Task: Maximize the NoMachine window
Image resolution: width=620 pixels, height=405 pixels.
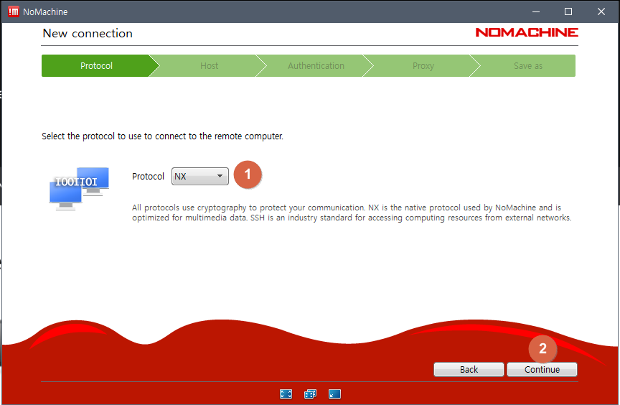Action: [x=568, y=11]
